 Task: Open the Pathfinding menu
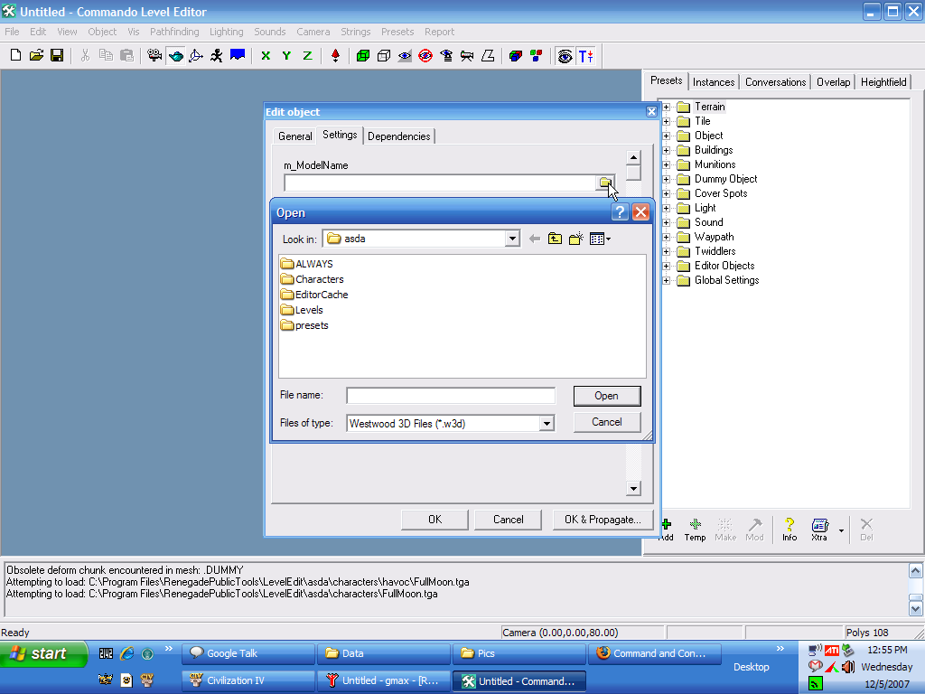tap(174, 32)
